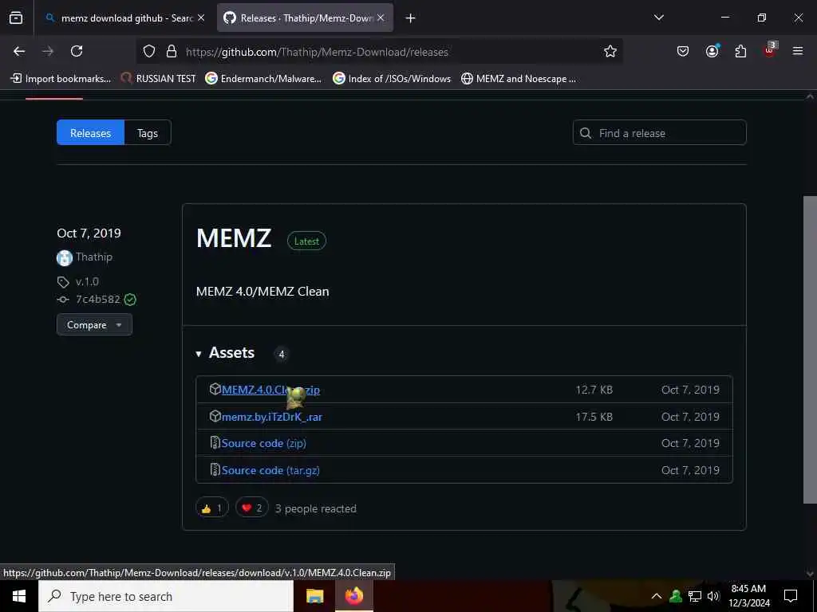Click the Find a release search field

click(x=659, y=133)
